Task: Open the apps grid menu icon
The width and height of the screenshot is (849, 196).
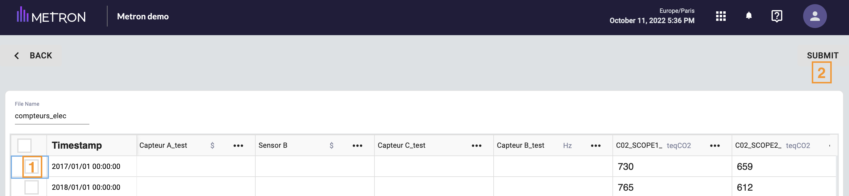Action: tap(721, 16)
